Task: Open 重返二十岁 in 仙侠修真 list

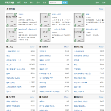Action: coord(43,69)
